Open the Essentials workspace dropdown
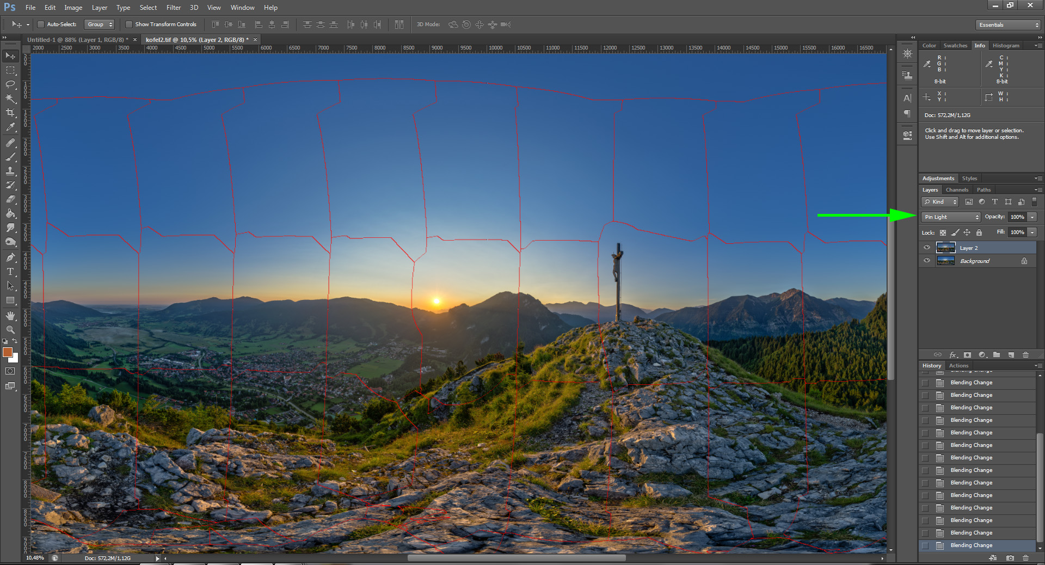The image size is (1045, 565). (1007, 25)
